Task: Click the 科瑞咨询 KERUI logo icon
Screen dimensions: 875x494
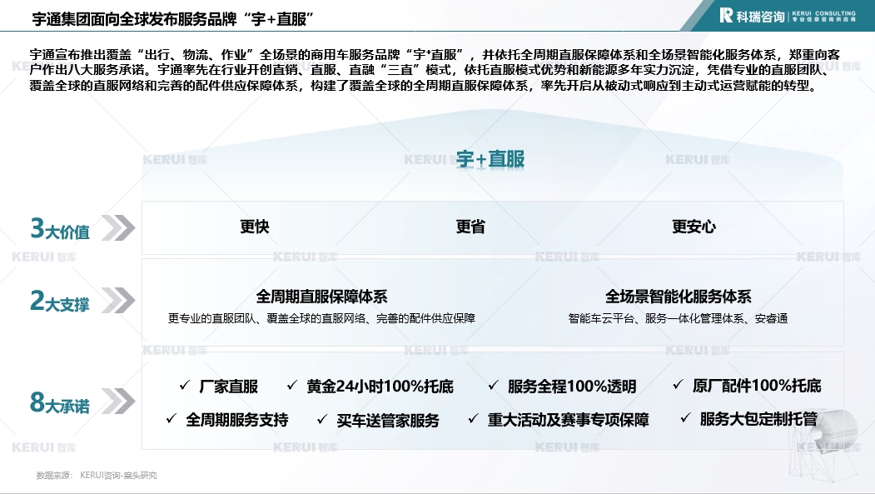Action: 726,15
